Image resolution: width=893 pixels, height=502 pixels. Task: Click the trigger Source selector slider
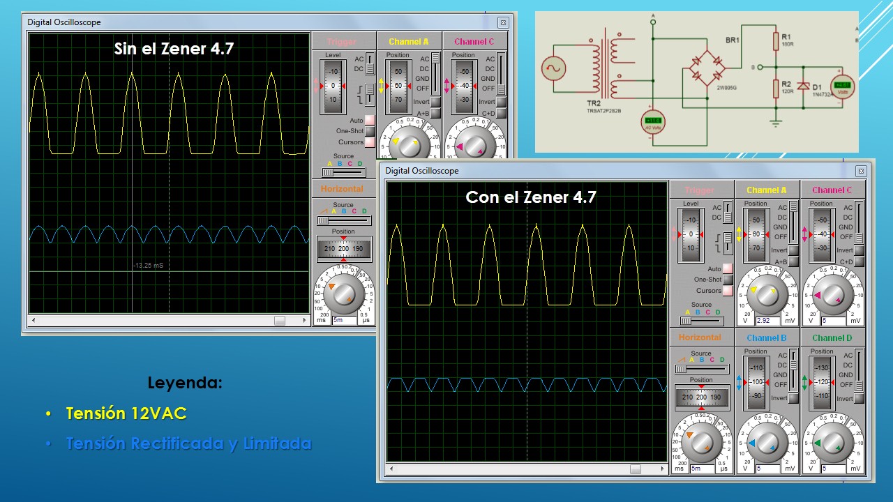click(x=688, y=320)
